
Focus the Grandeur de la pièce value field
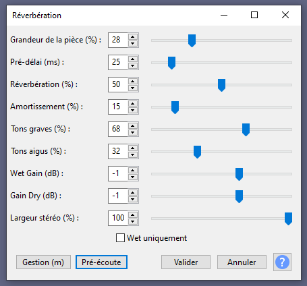click(x=118, y=40)
